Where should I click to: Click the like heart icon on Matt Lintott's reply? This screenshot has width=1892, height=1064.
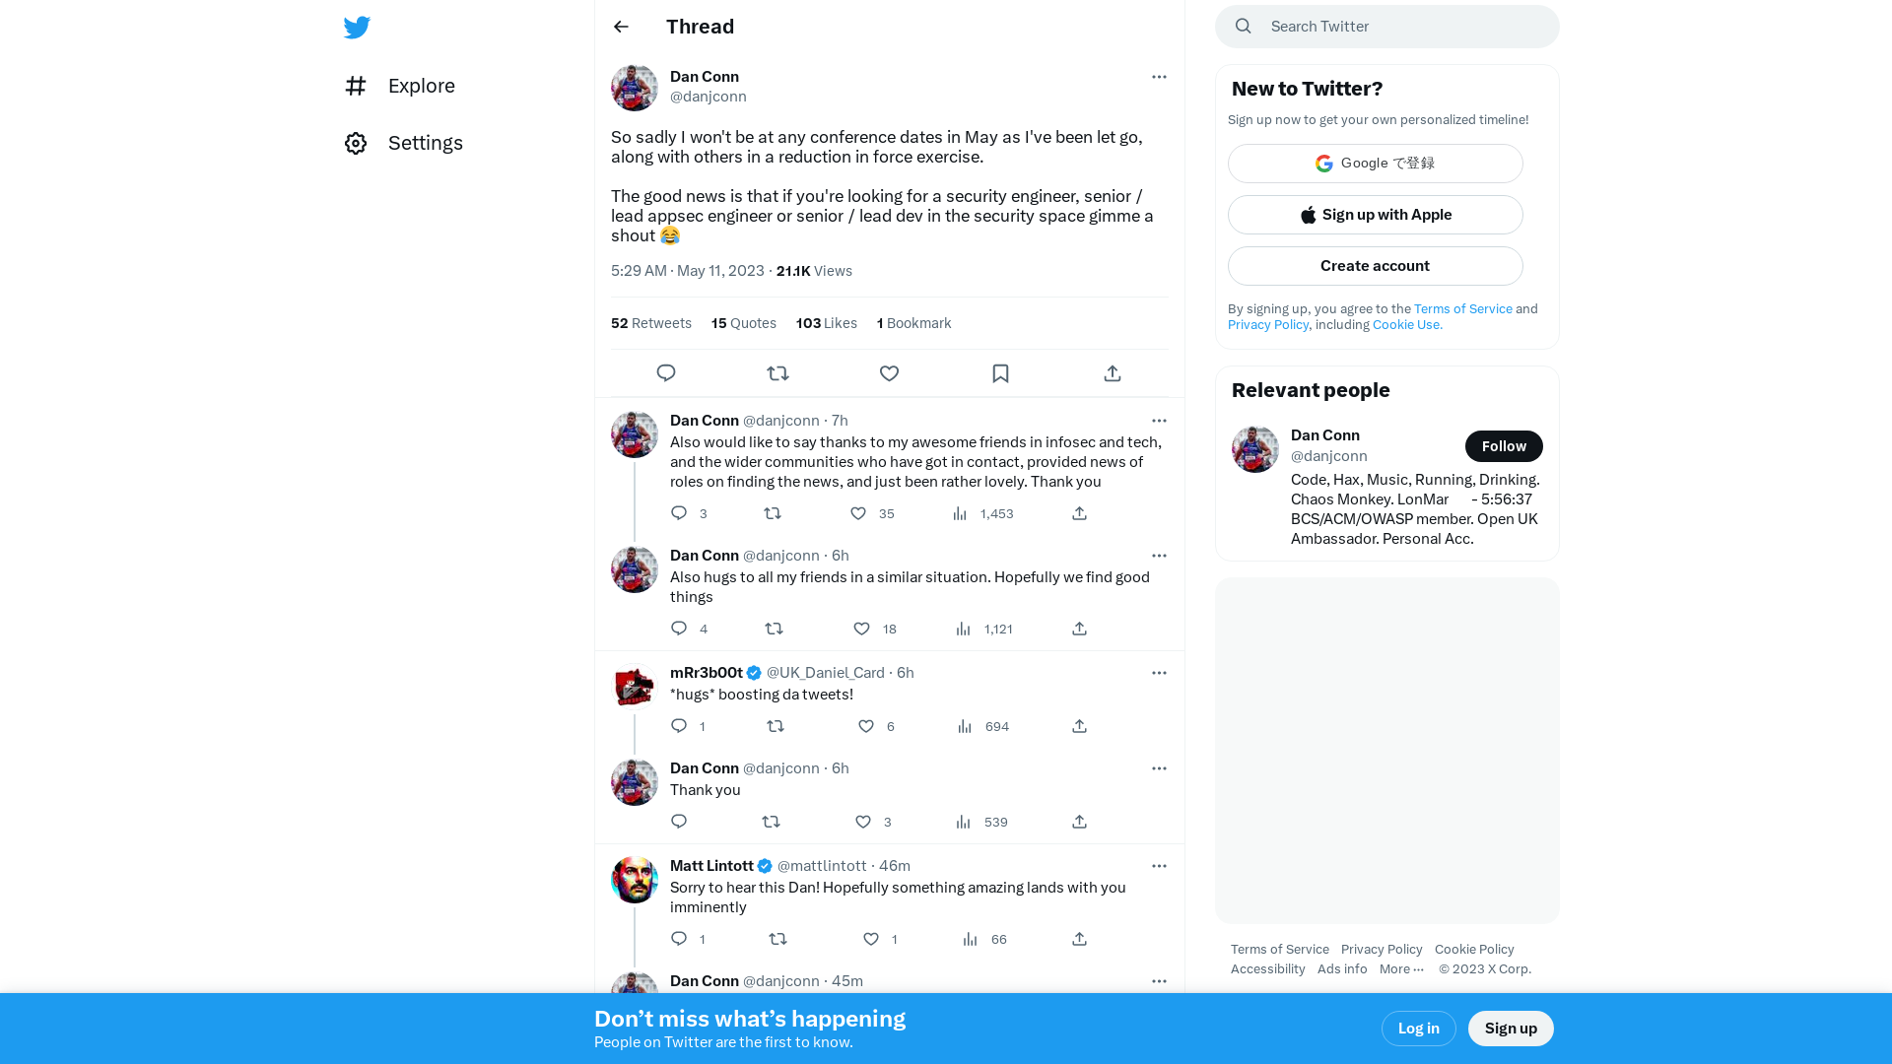869,938
